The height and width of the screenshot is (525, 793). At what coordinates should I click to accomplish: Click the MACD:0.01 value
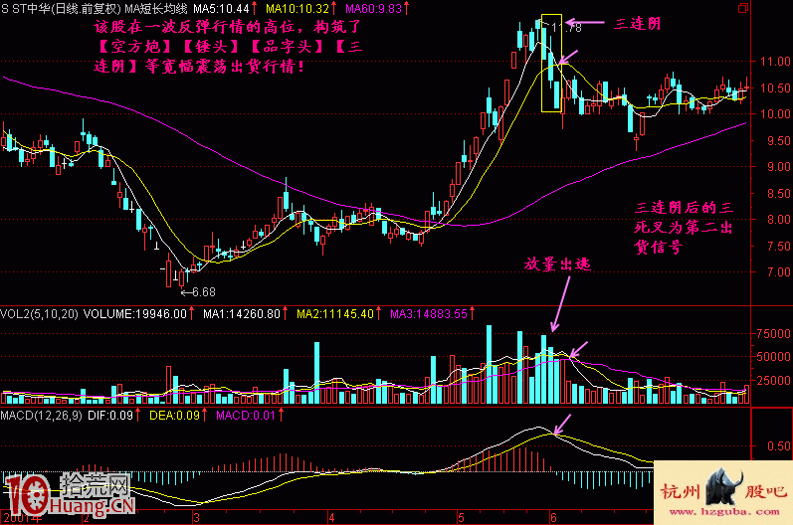pos(246,416)
